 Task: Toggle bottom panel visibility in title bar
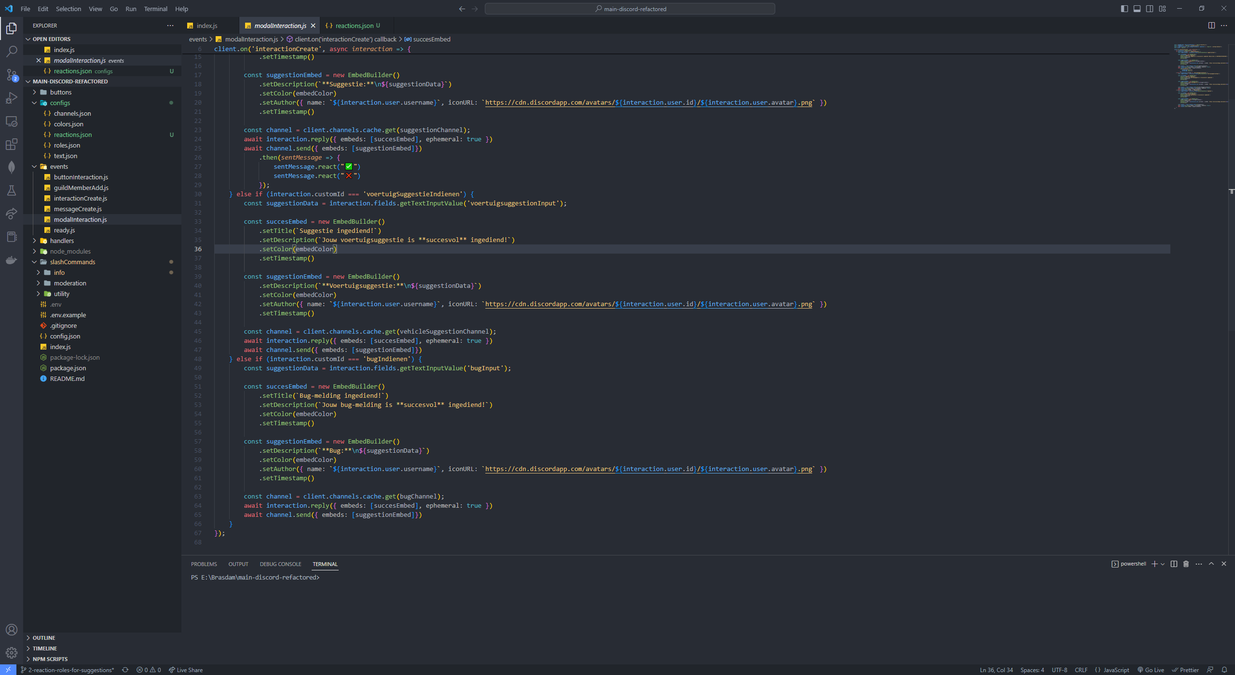coord(1137,9)
